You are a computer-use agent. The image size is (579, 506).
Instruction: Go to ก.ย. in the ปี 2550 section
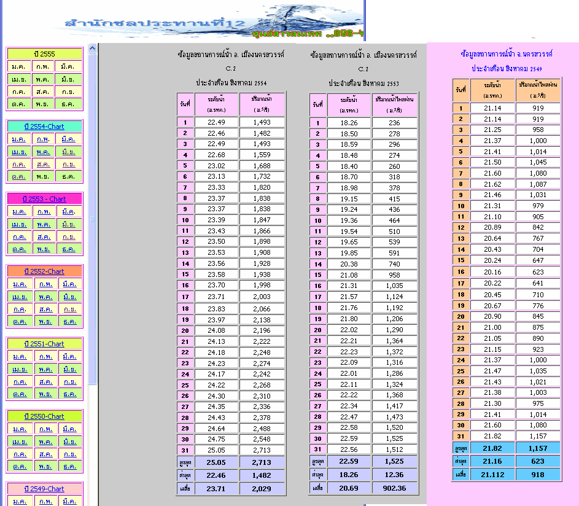point(70,454)
